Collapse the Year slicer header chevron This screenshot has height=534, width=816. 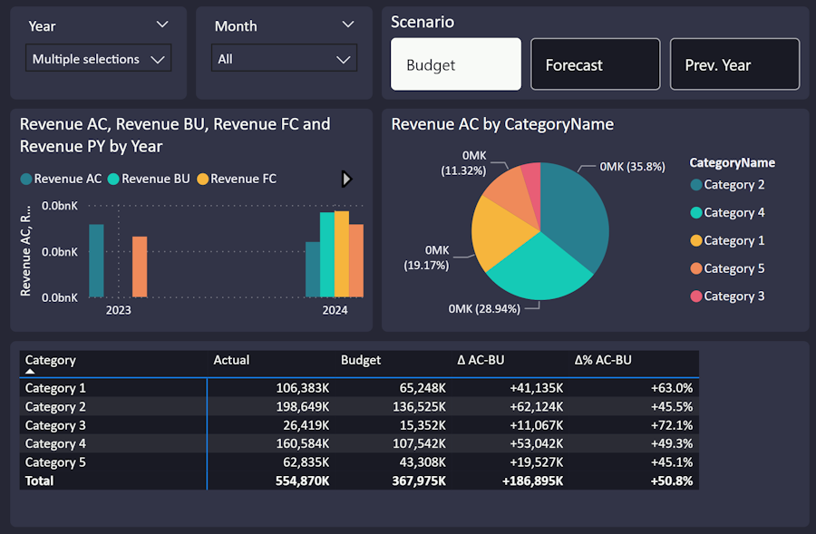(x=162, y=25)
